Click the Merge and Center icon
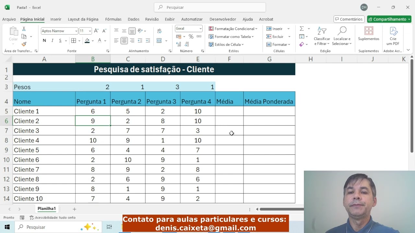The width and height of the screenshot is (415, 233). click(159, 40)
